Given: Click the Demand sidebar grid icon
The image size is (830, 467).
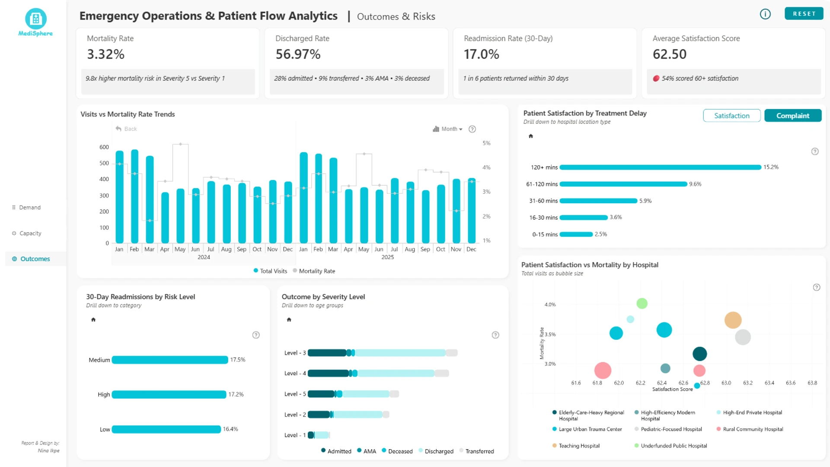Looking at the screenshot, I should [14, 208].
